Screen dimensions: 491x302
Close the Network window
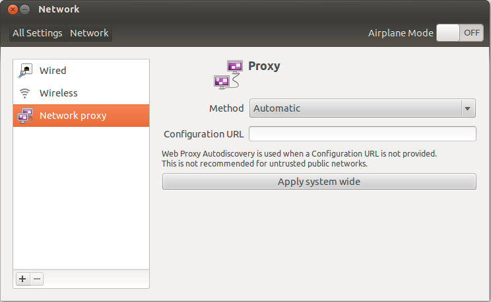tap(13, 10)
